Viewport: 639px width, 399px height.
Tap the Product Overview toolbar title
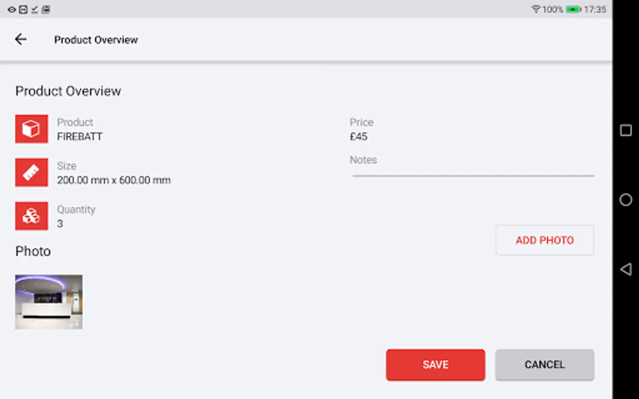pos(96,40)
